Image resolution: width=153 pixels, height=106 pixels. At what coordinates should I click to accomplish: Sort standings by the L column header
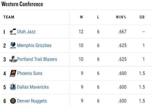click(98, 17)
